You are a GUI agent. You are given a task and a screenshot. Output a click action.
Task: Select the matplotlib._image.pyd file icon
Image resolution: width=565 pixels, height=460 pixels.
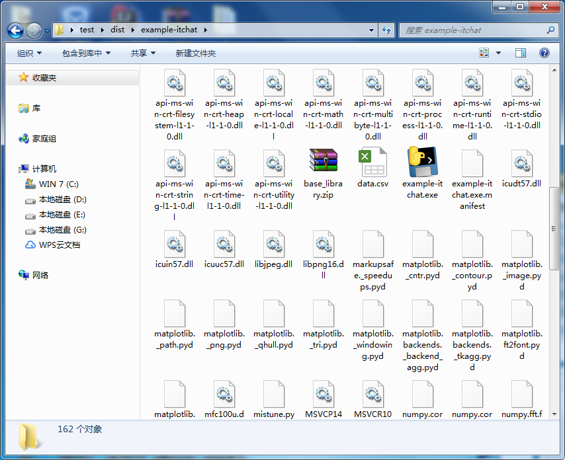(522, 244)
